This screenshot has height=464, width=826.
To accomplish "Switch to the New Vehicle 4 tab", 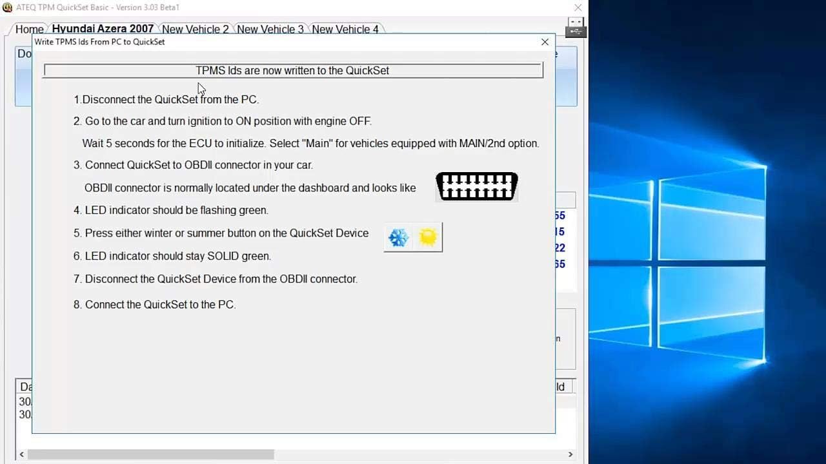I will point(345,29).
